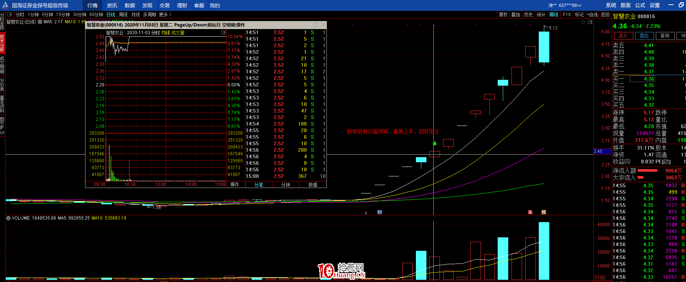Open the 基本资料 left sidebar tab
686x282 pixels.
point(2,105)
